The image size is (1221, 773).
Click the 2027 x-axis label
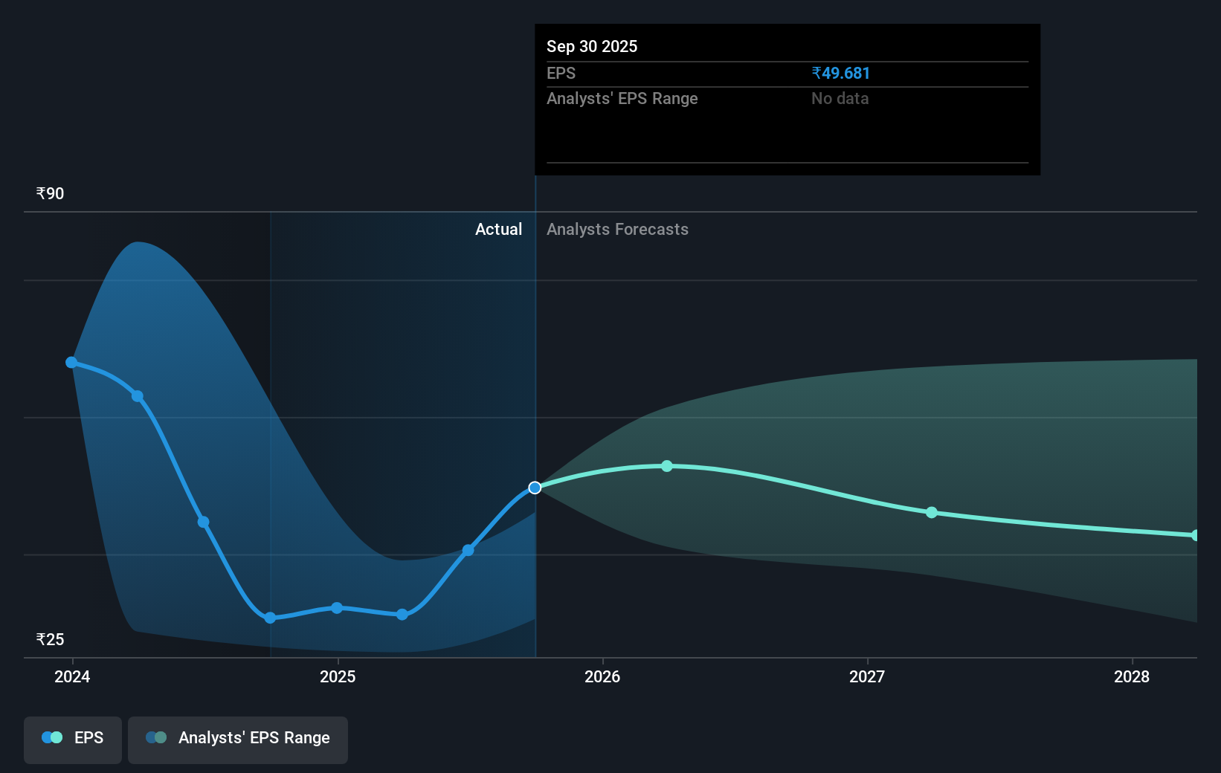coord(867,676)
